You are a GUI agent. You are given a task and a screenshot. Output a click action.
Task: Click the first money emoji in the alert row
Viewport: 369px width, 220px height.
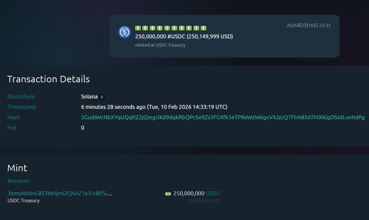click(x=138, y=28)
